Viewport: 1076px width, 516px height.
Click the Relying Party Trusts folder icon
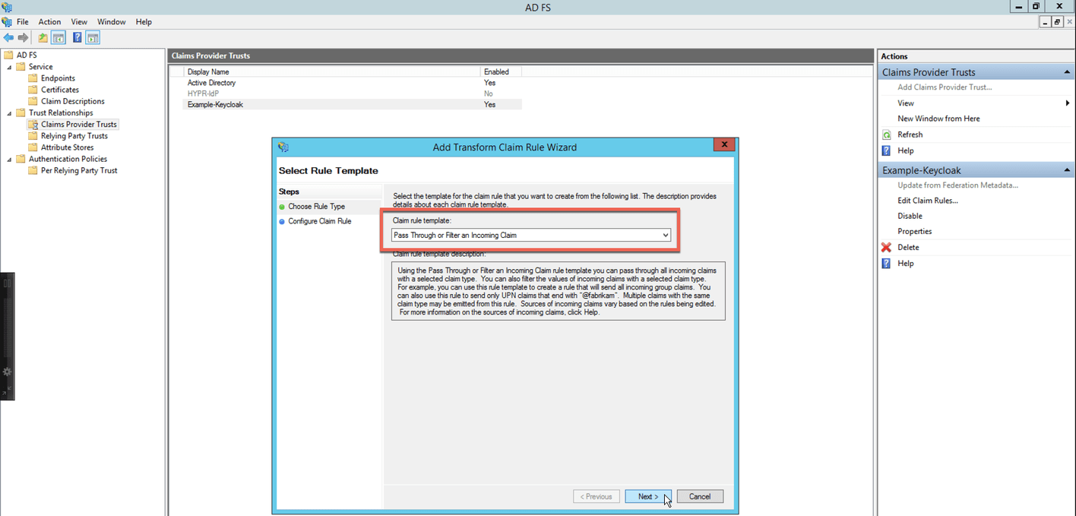point(33,136)
